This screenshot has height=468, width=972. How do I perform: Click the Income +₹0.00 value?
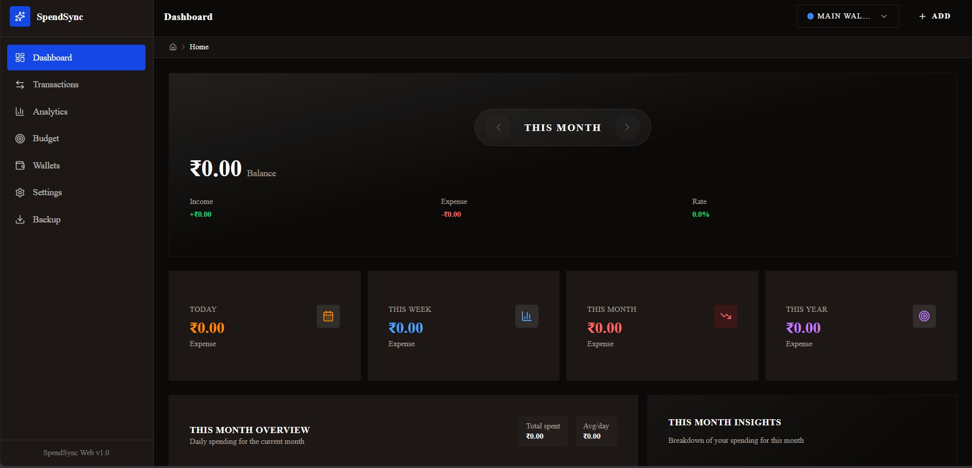(x=201, y=214)
